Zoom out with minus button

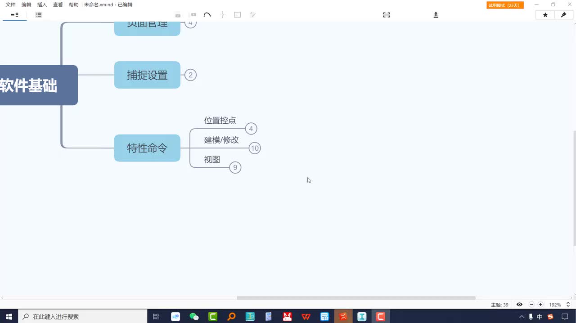point(531,305)
